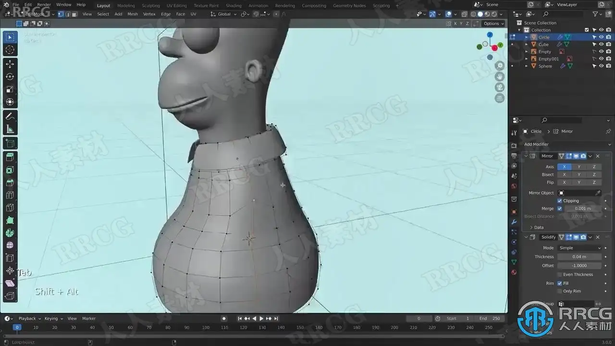Viewport: 615px width, 346px height.
Task: Switch perspective/orthographic with the grid gizmo
Action: 500,98
